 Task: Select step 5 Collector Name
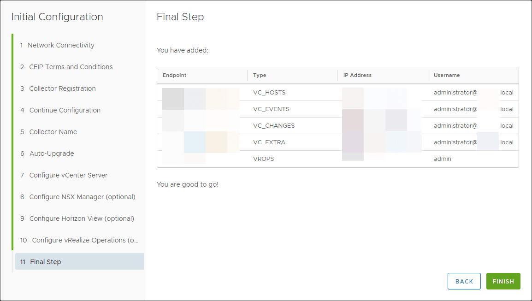tap(53, 132)
